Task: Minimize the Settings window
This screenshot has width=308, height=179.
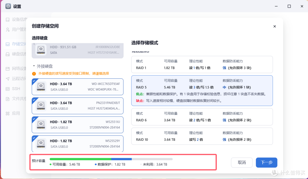Action: (x=276, y=6)
